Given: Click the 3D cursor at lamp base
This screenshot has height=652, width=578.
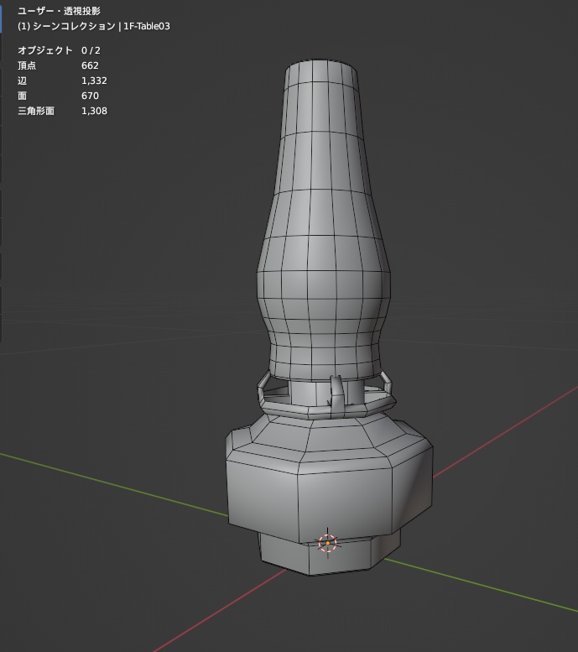Looking at the screenshot, I should coord(328,543).
